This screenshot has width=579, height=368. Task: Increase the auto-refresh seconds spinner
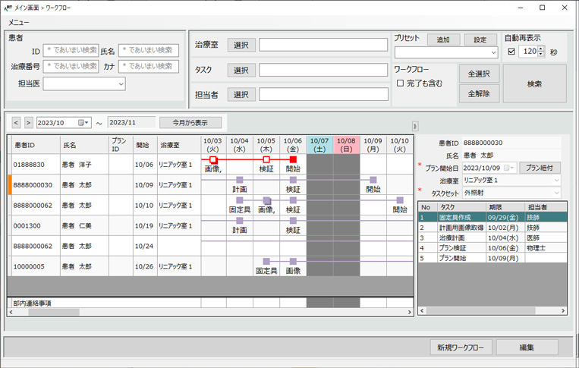541,49
